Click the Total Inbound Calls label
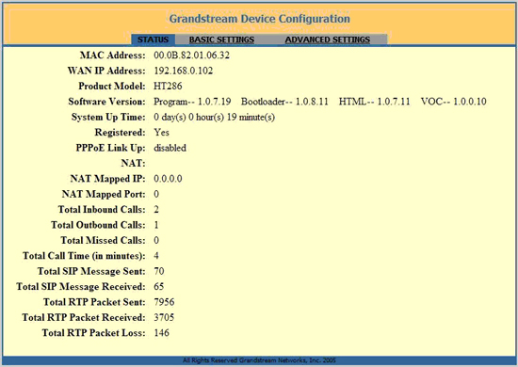 click(102, 210)
